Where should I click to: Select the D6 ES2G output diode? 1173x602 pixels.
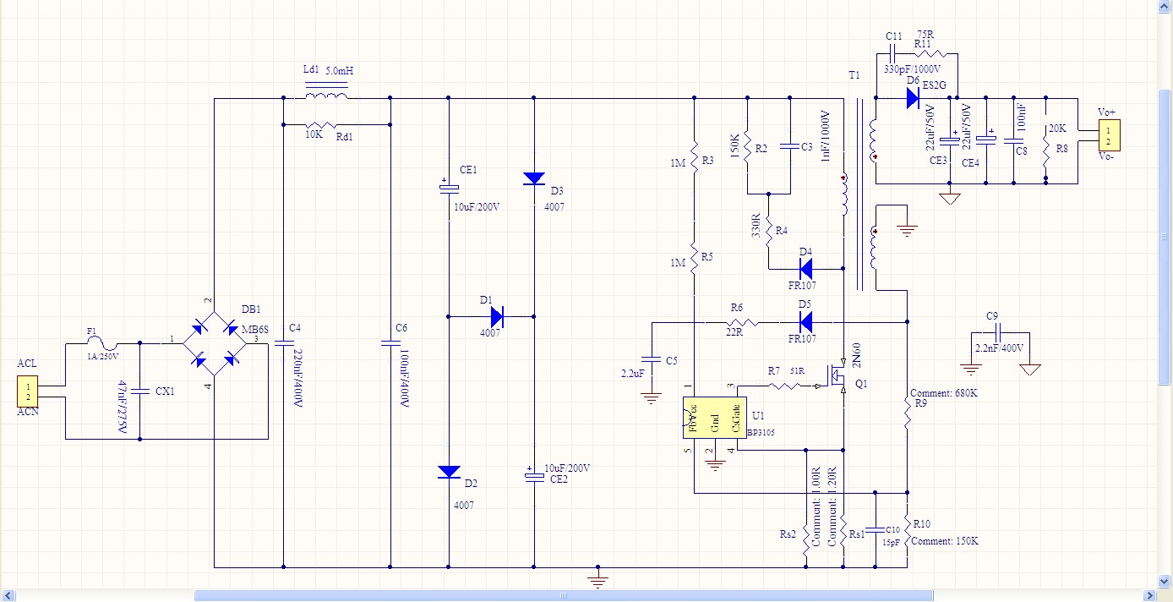(913, 98)
